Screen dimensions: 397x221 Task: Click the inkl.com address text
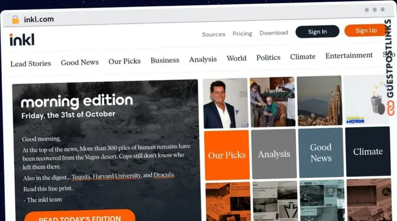point(39,19)
